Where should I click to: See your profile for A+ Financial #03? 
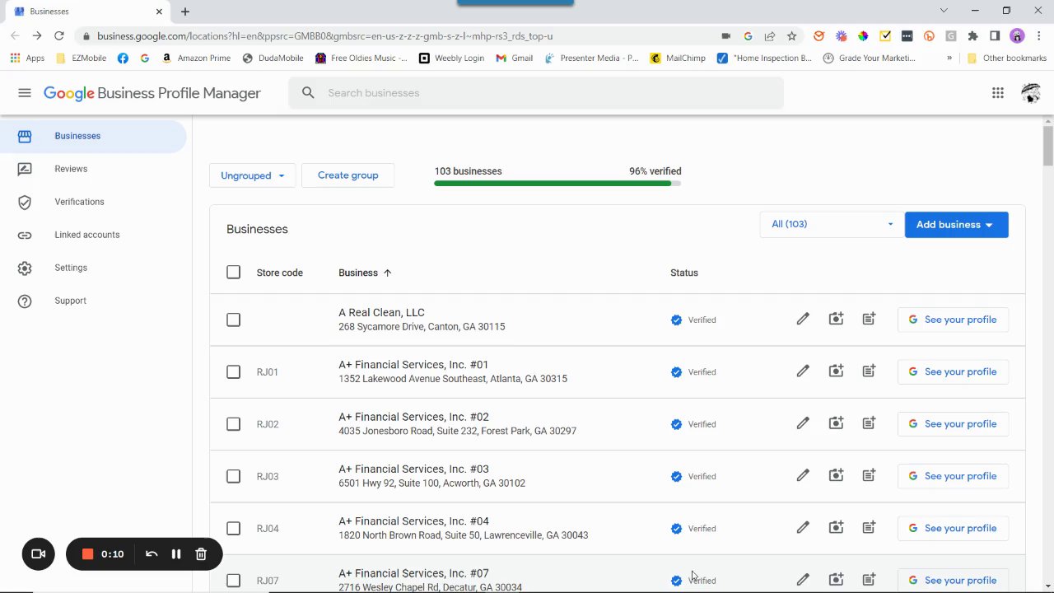point(953,476)
